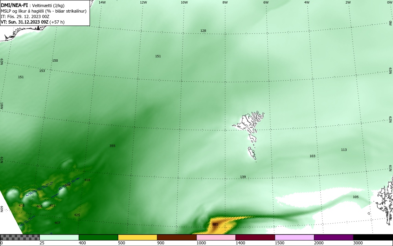Click the legend scale value 2000

[x=319, y=243]
